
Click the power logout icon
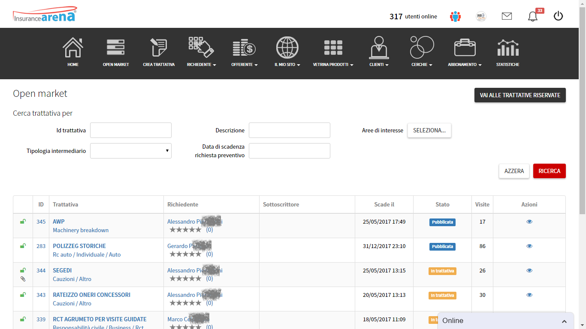pyautogui.click(x=558, y=16)
